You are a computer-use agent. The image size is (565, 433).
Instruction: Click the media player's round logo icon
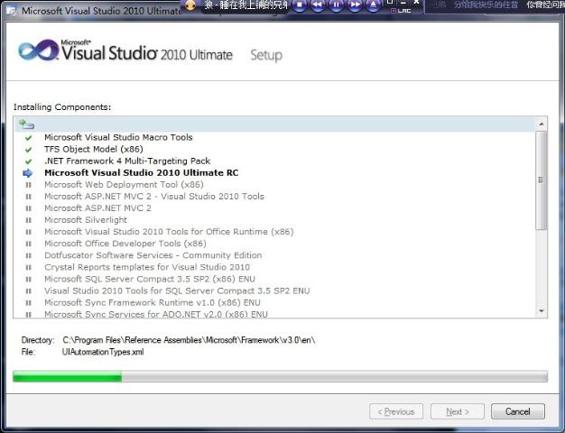click(x=190, y=5)
